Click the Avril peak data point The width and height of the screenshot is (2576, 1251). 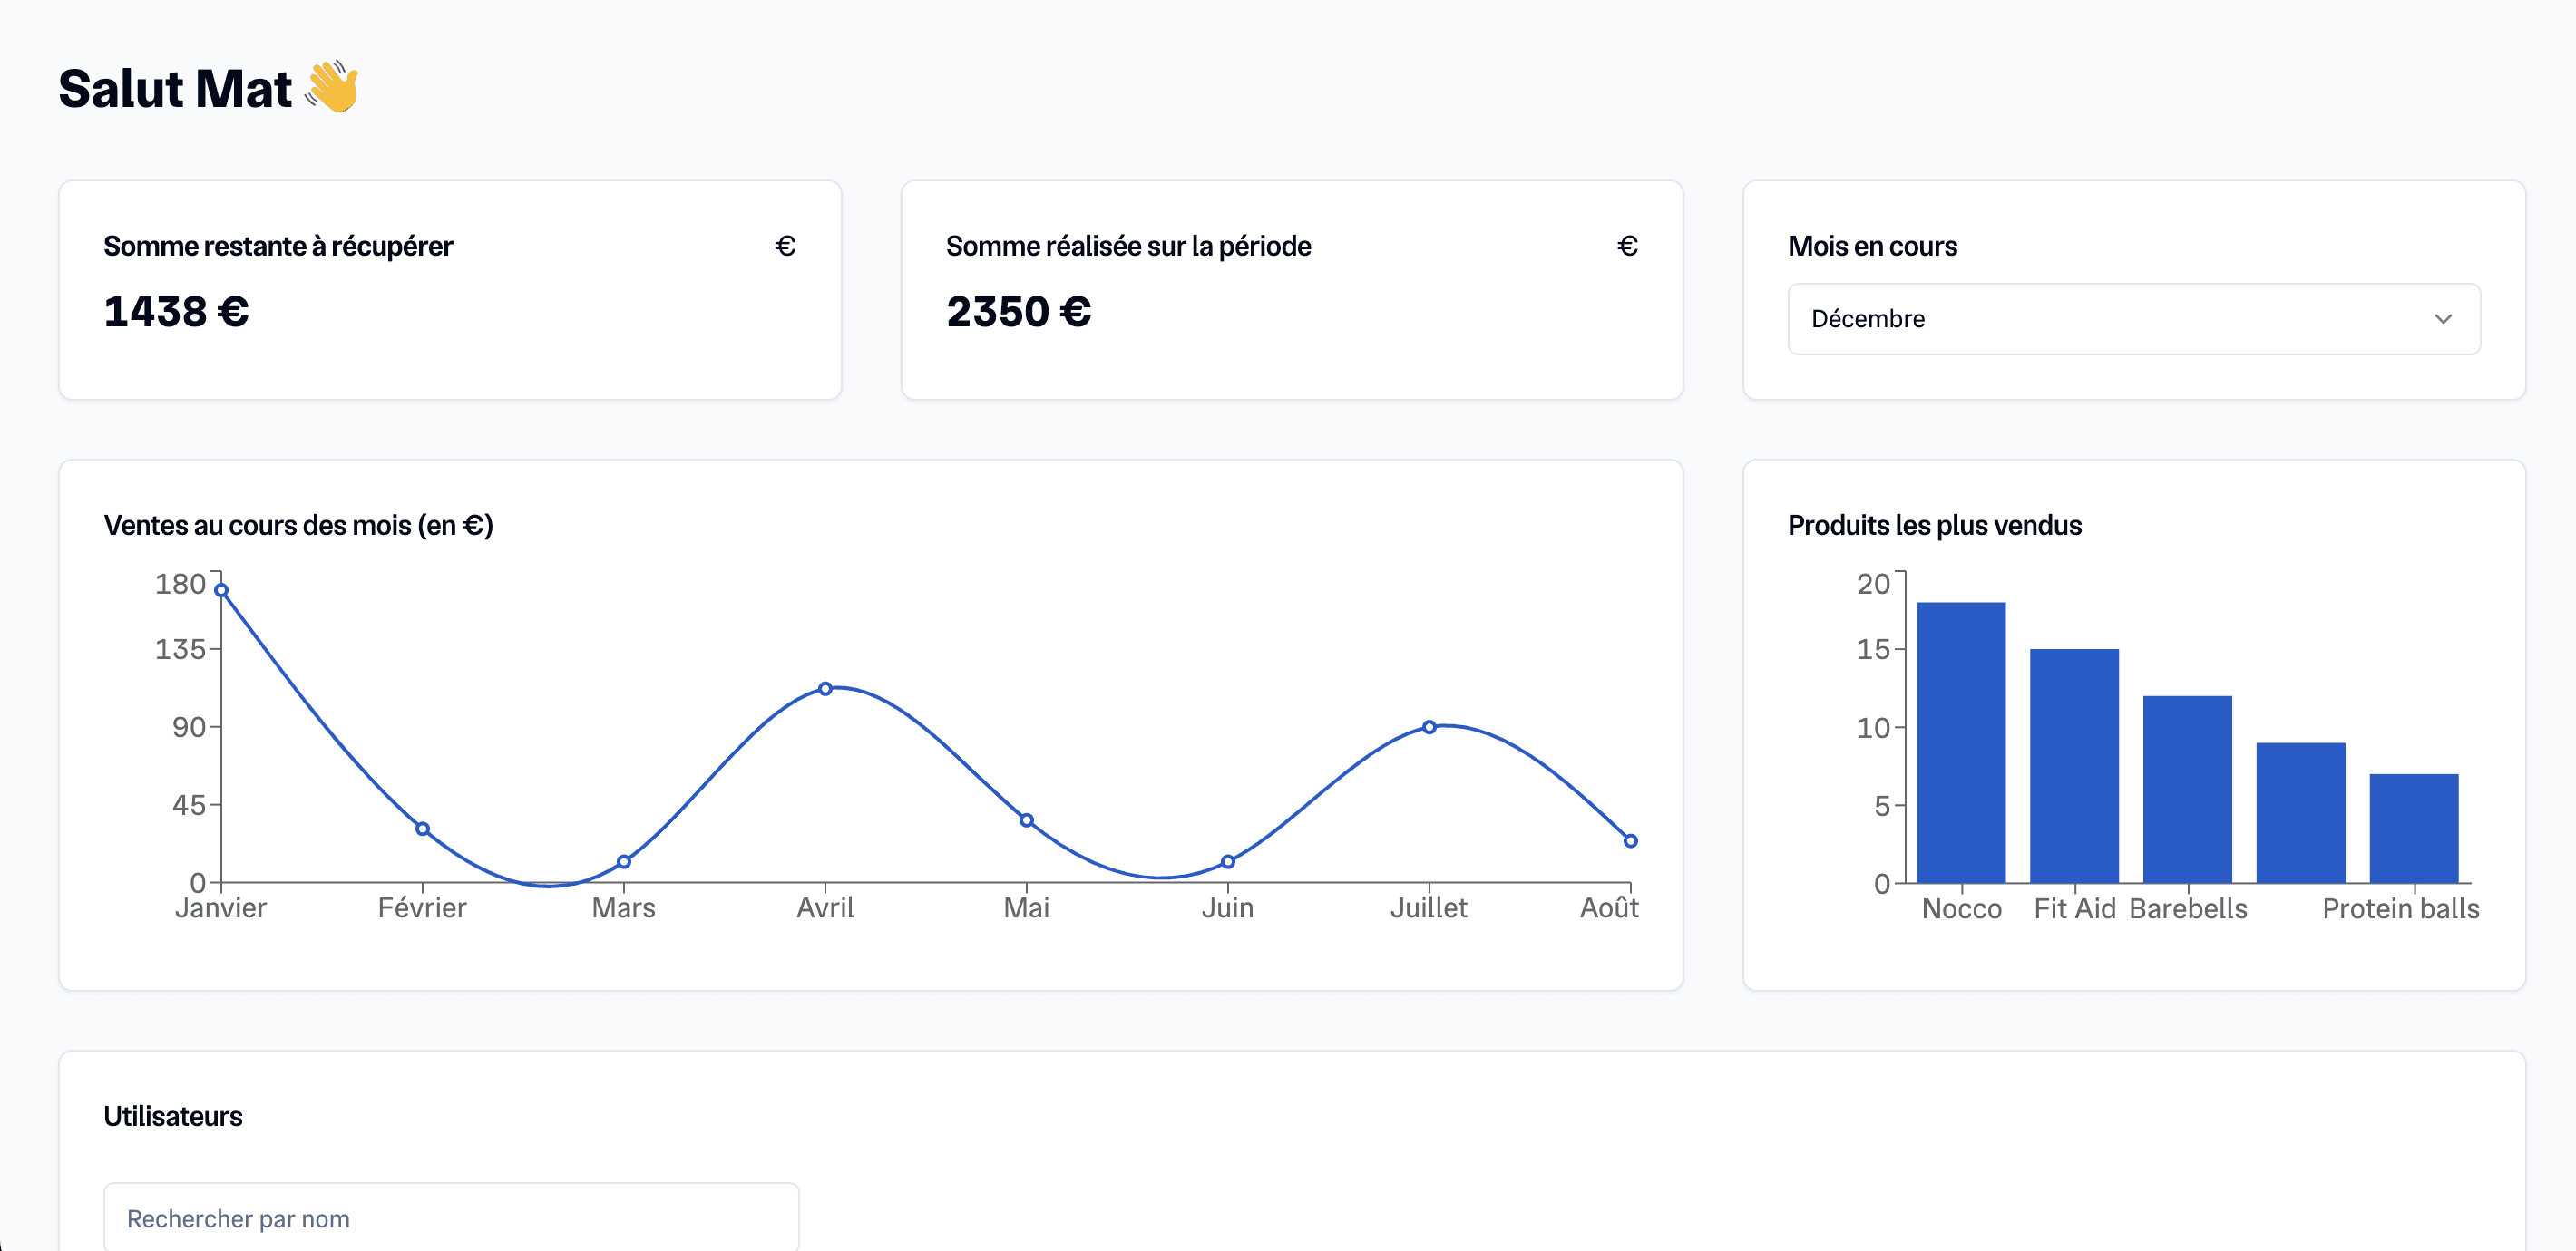(825, 688)
